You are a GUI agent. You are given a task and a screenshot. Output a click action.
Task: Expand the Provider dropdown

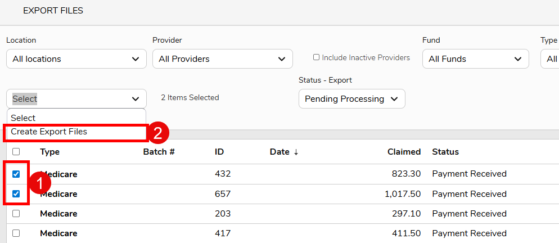click(x=222, y=59)
